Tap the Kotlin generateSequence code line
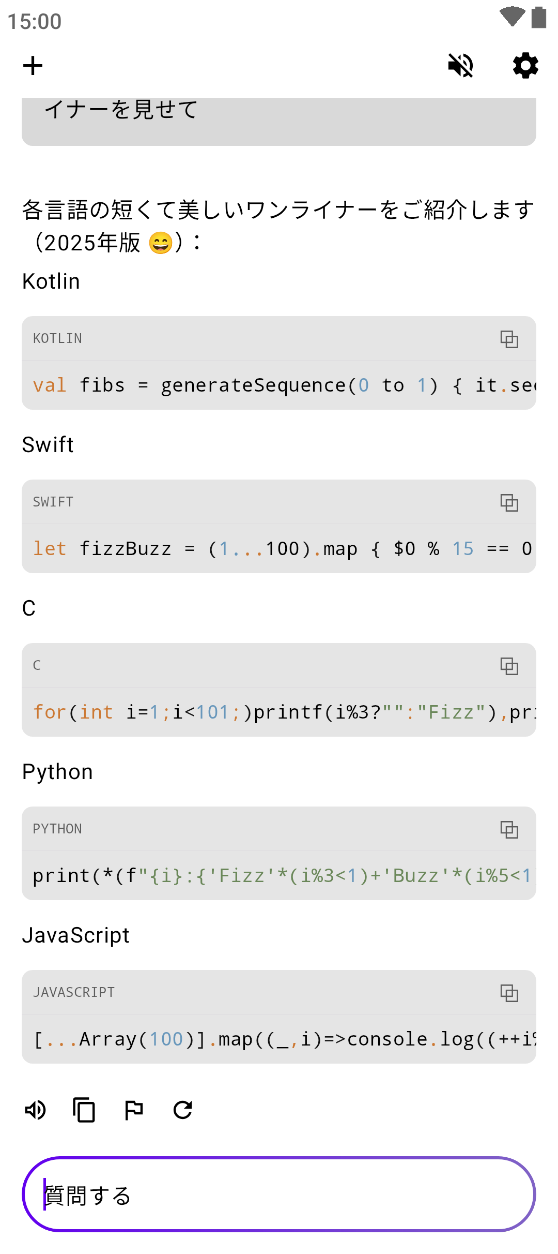 pyautogui.click(x=279, y=385)
